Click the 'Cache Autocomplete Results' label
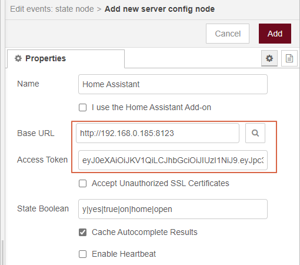The width and height of the screenshot is (300, 265). (145, 232)
